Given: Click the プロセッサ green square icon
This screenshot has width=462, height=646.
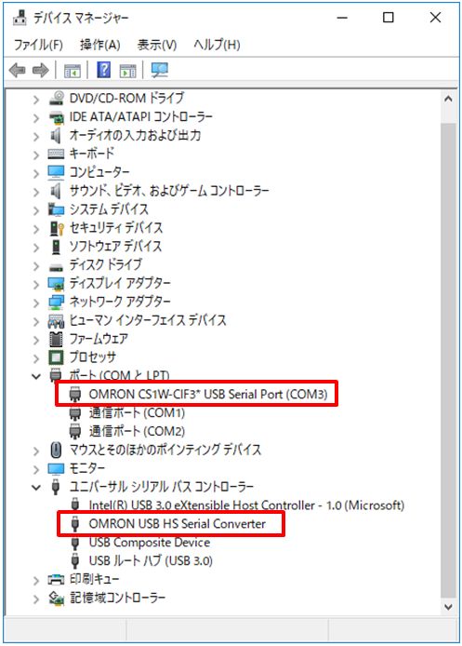Looking at the screenshot, I should [56, 357].
